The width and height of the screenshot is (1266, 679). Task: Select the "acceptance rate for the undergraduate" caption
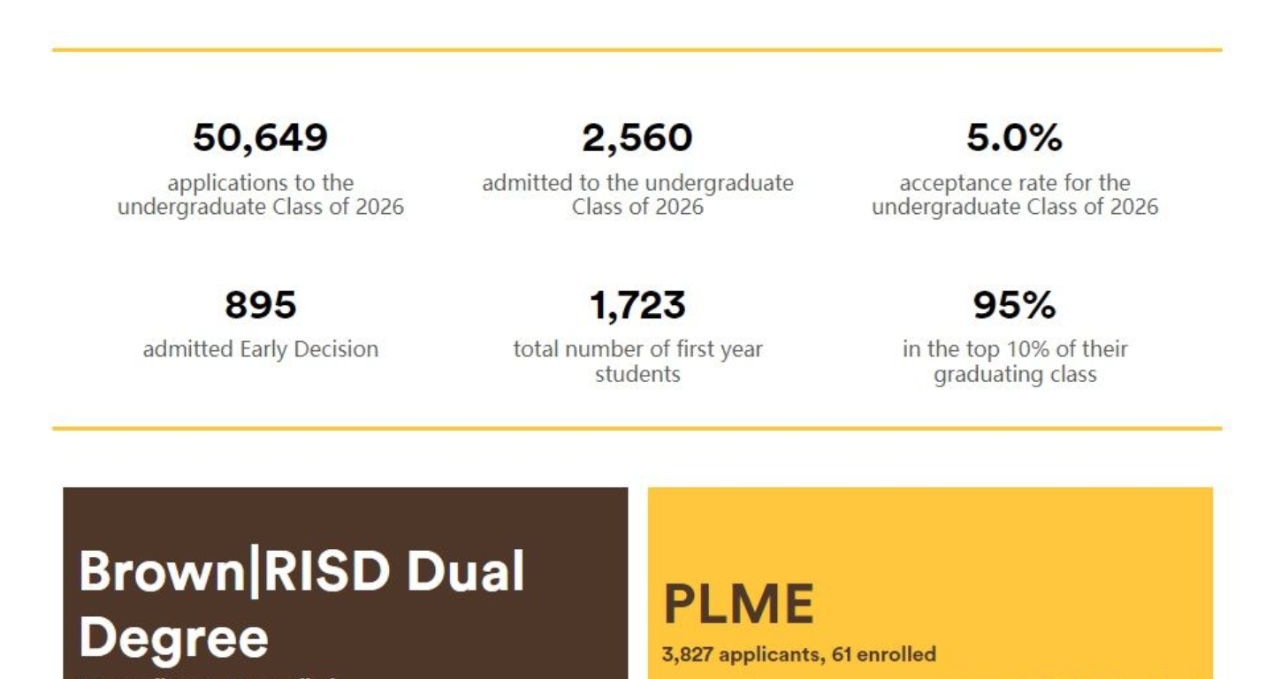click(1014, 195)
